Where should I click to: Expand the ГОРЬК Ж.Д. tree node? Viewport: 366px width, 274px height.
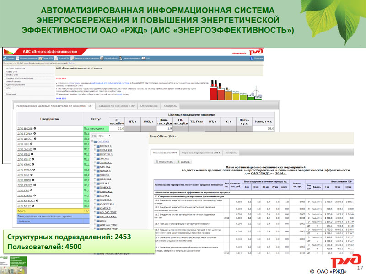(95, 150)
